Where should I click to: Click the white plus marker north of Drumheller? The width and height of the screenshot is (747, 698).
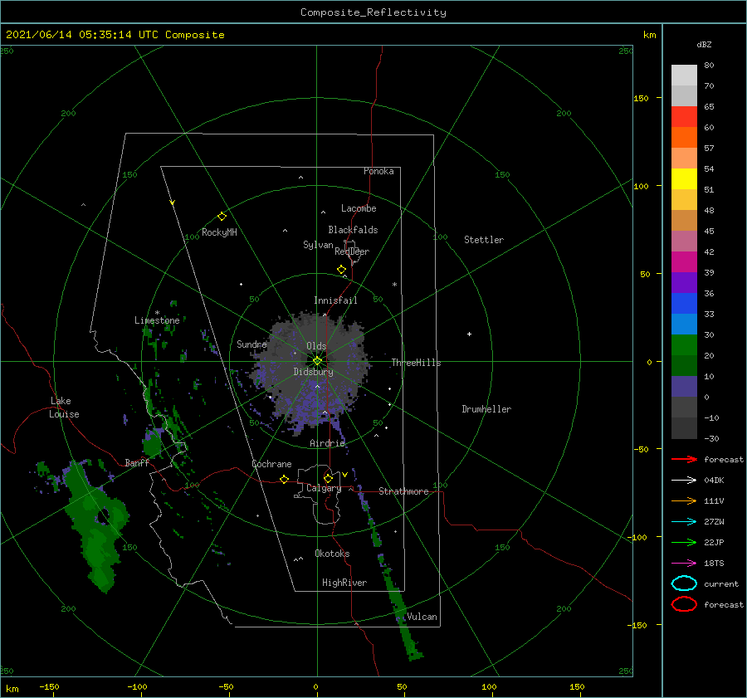[469, 334]
